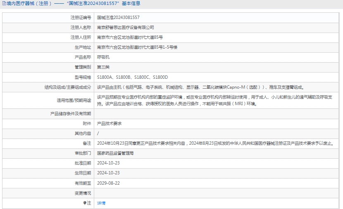Click product name value 呼吸机
343x209 pixels.
pyautogui.click(x=103, y=57)
